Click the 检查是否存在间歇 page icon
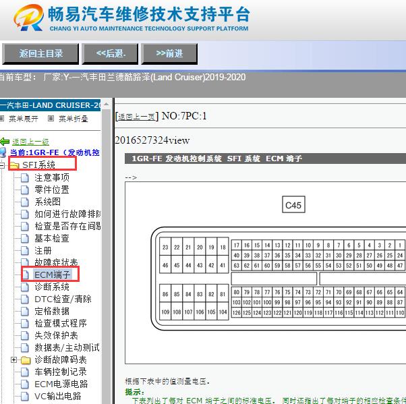The width and height of the screenshot is (406, 404). pyautogui.click(x=25, y=227)
